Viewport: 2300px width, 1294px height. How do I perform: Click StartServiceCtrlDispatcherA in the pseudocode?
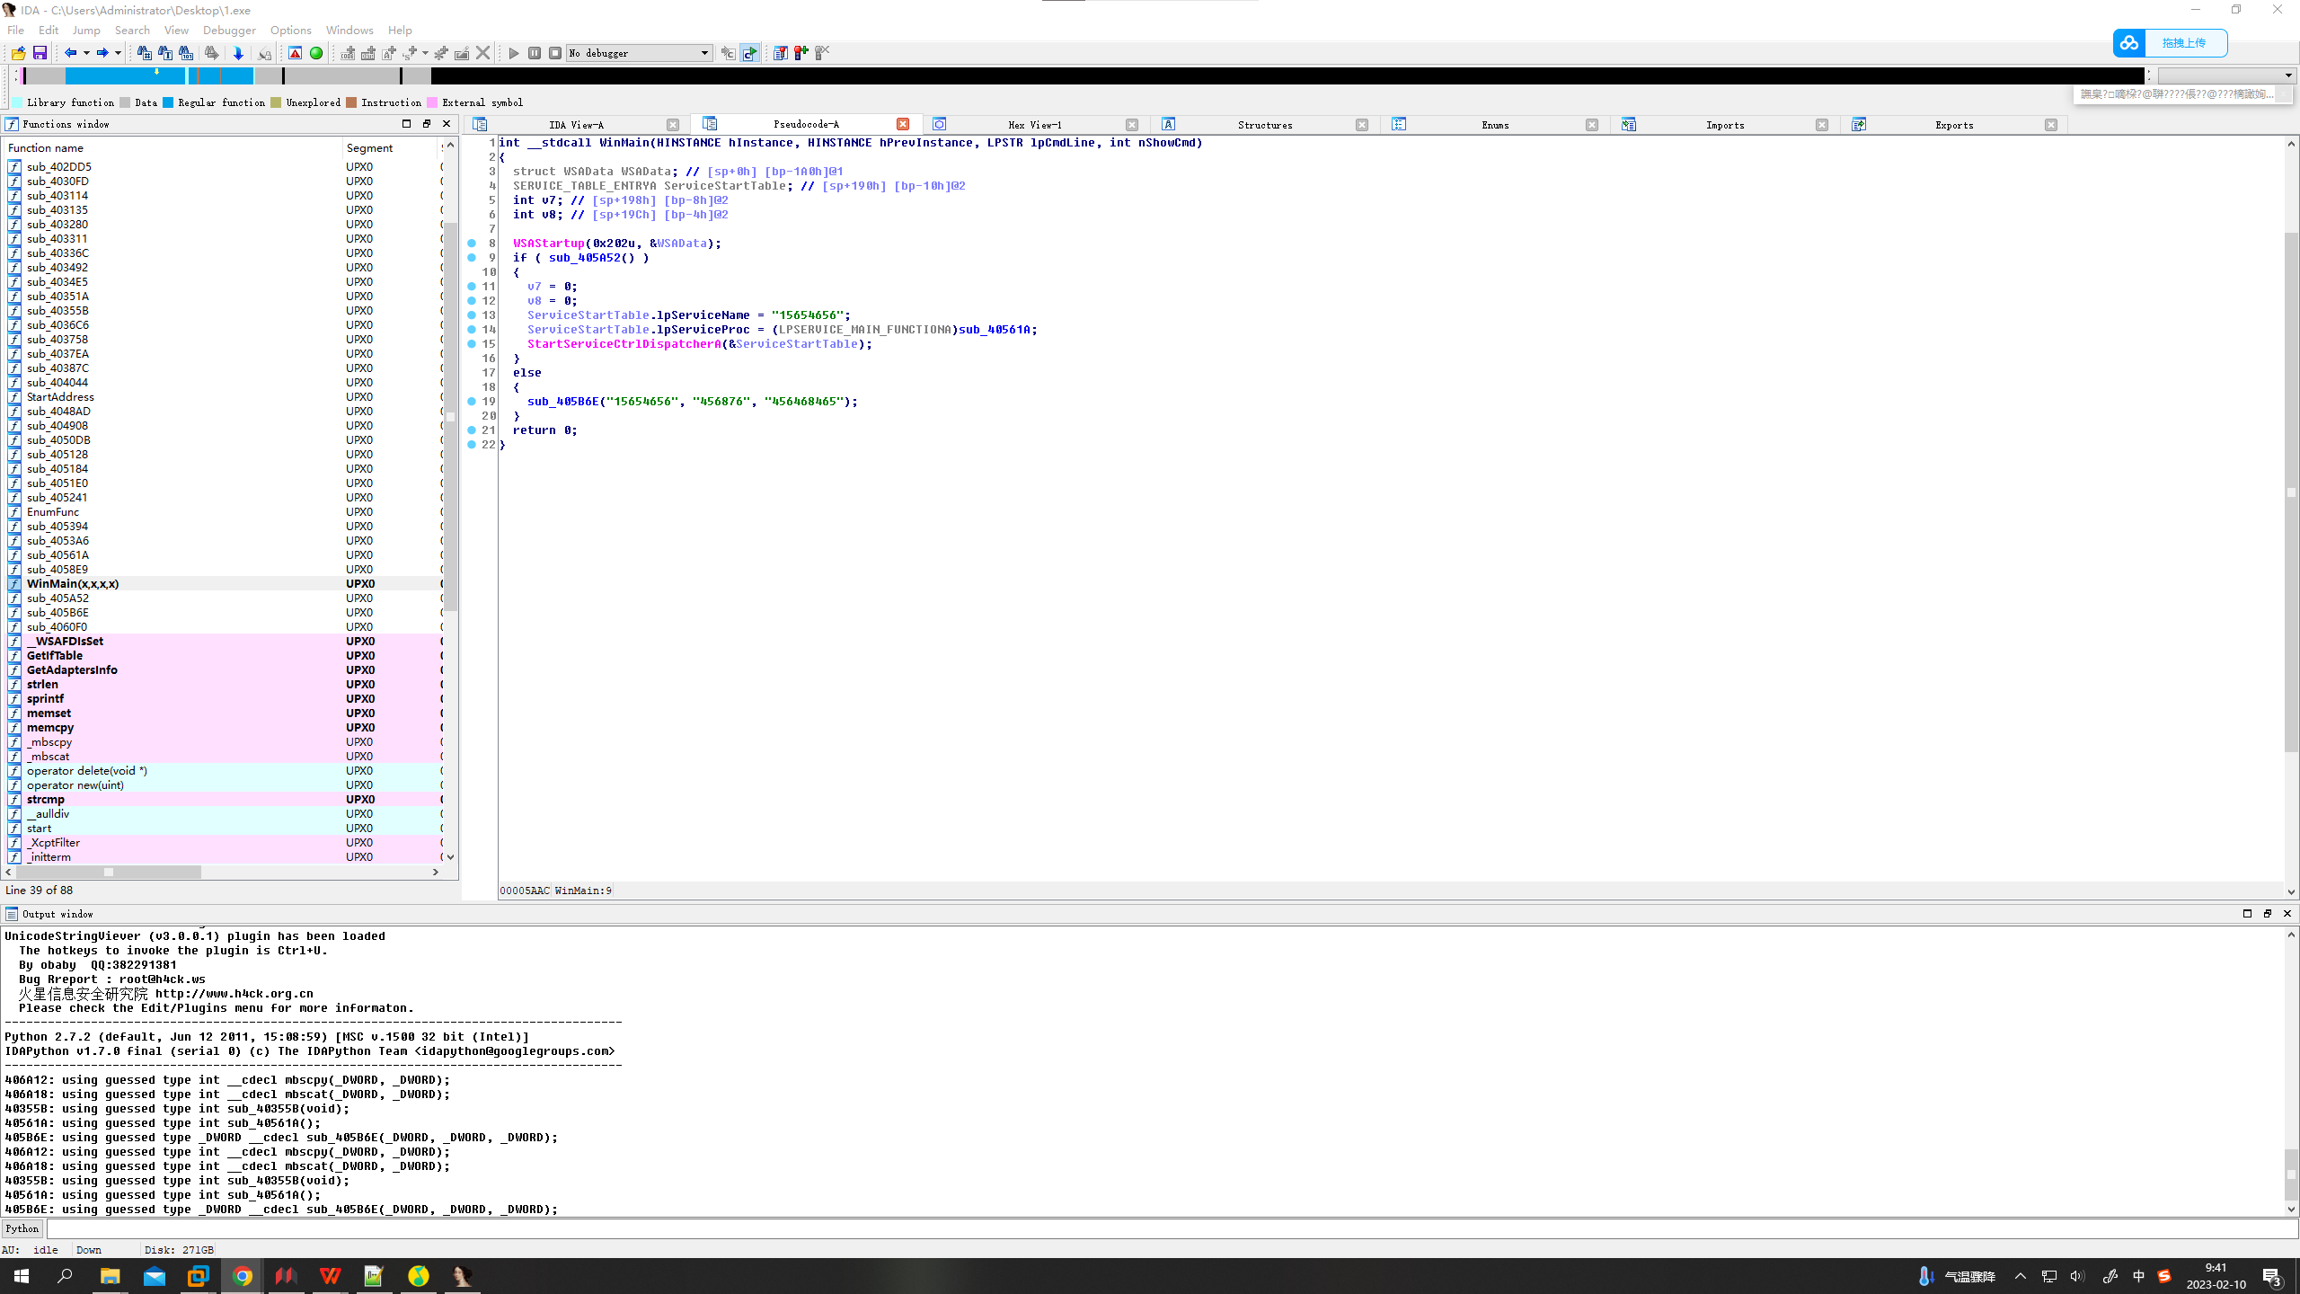click(x=624, y=344)
